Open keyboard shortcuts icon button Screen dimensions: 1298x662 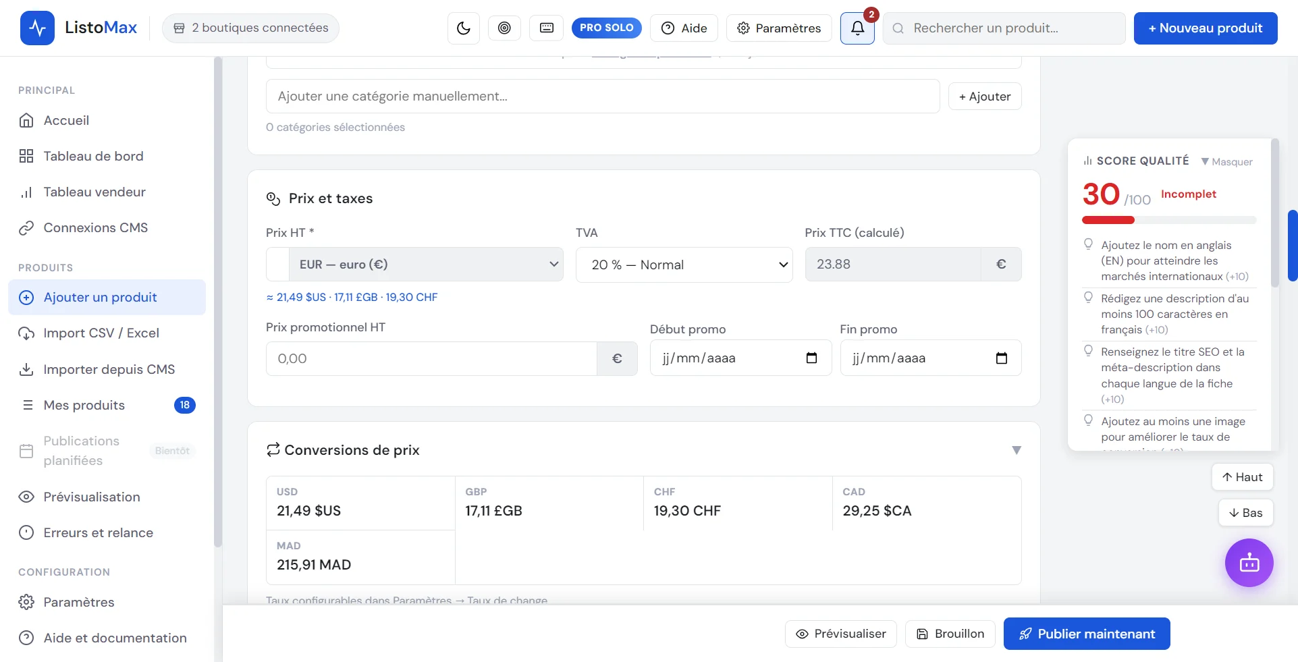(x=547, y=28)
